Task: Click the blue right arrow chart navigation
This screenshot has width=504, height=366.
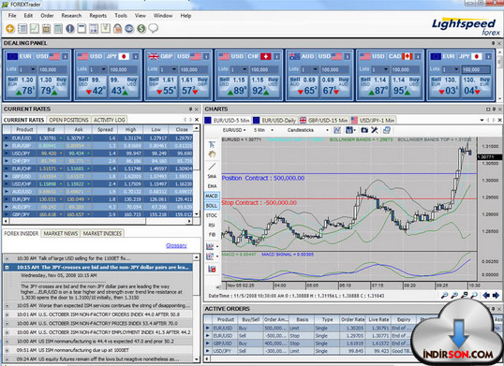Action: (x=496, y=296)
